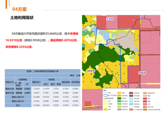Click the 沙坂村 label on the map
The height and width of the screenshot is (116, 165).
point(142,73)
